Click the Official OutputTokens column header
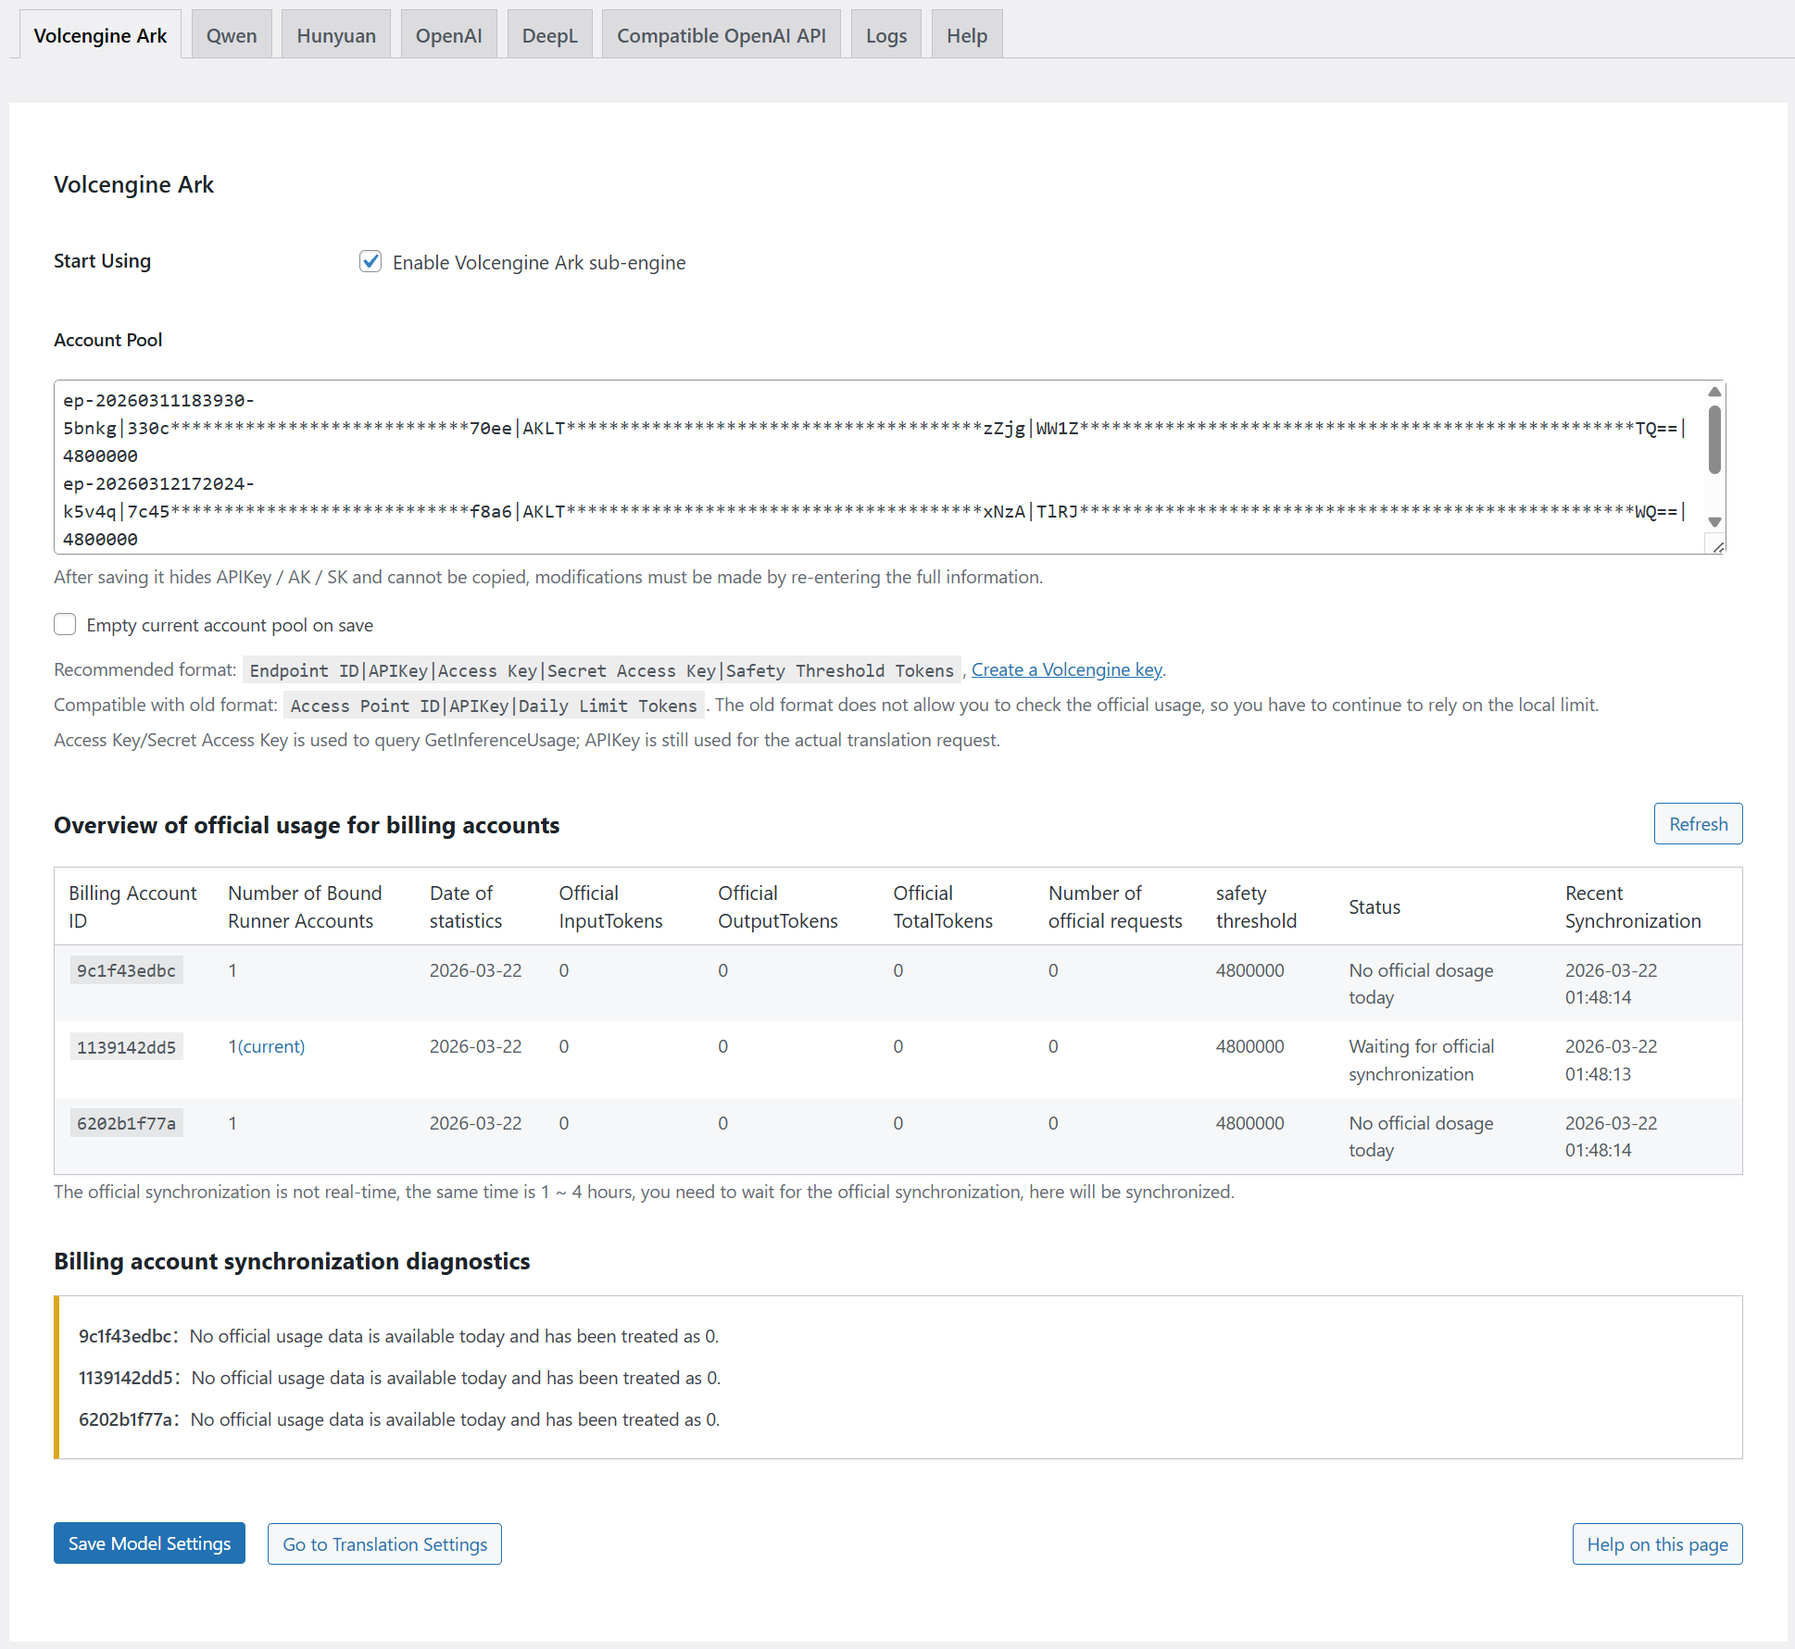Screen dimensions: 1795x1649 [x=777, y=906]
